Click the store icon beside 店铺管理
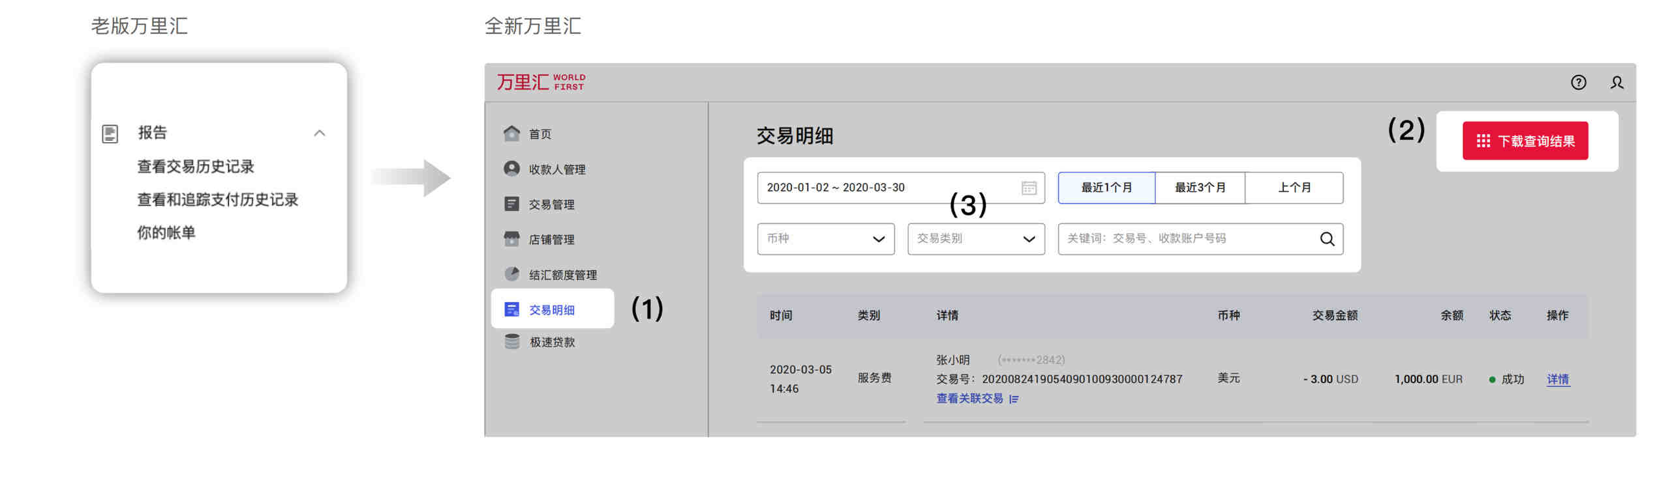The width and height of the screenshot is (1670, 478). [512, 239]
